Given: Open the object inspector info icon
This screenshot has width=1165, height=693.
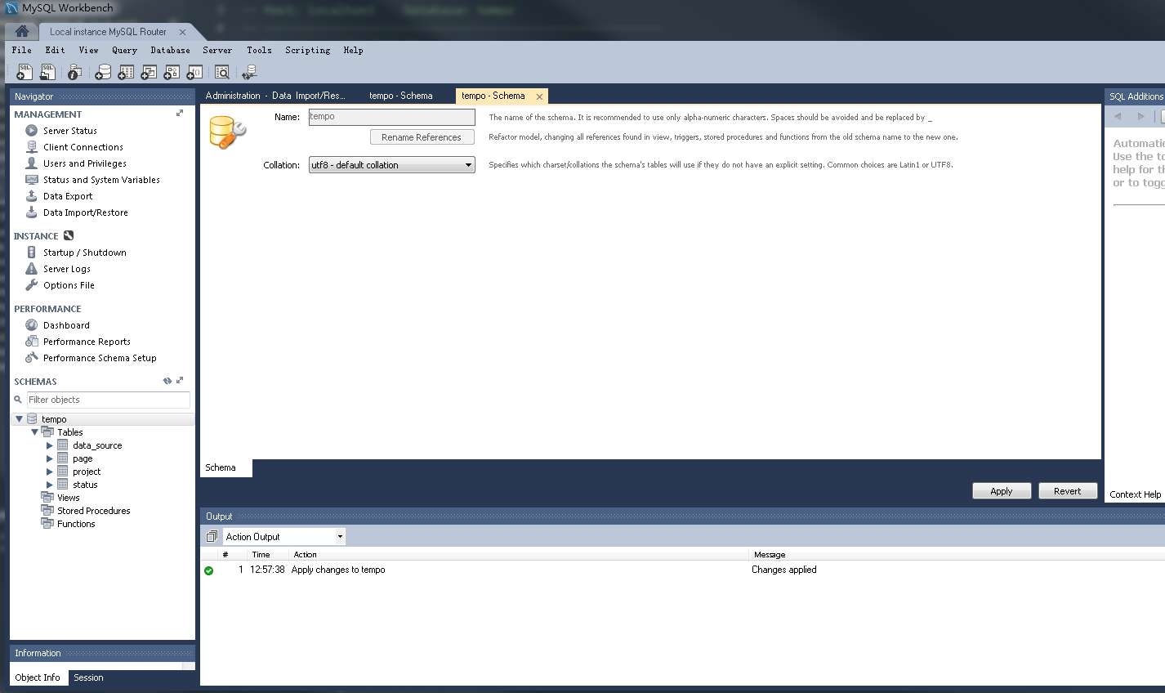Looking at the screenshot, I should coord(74,73).
